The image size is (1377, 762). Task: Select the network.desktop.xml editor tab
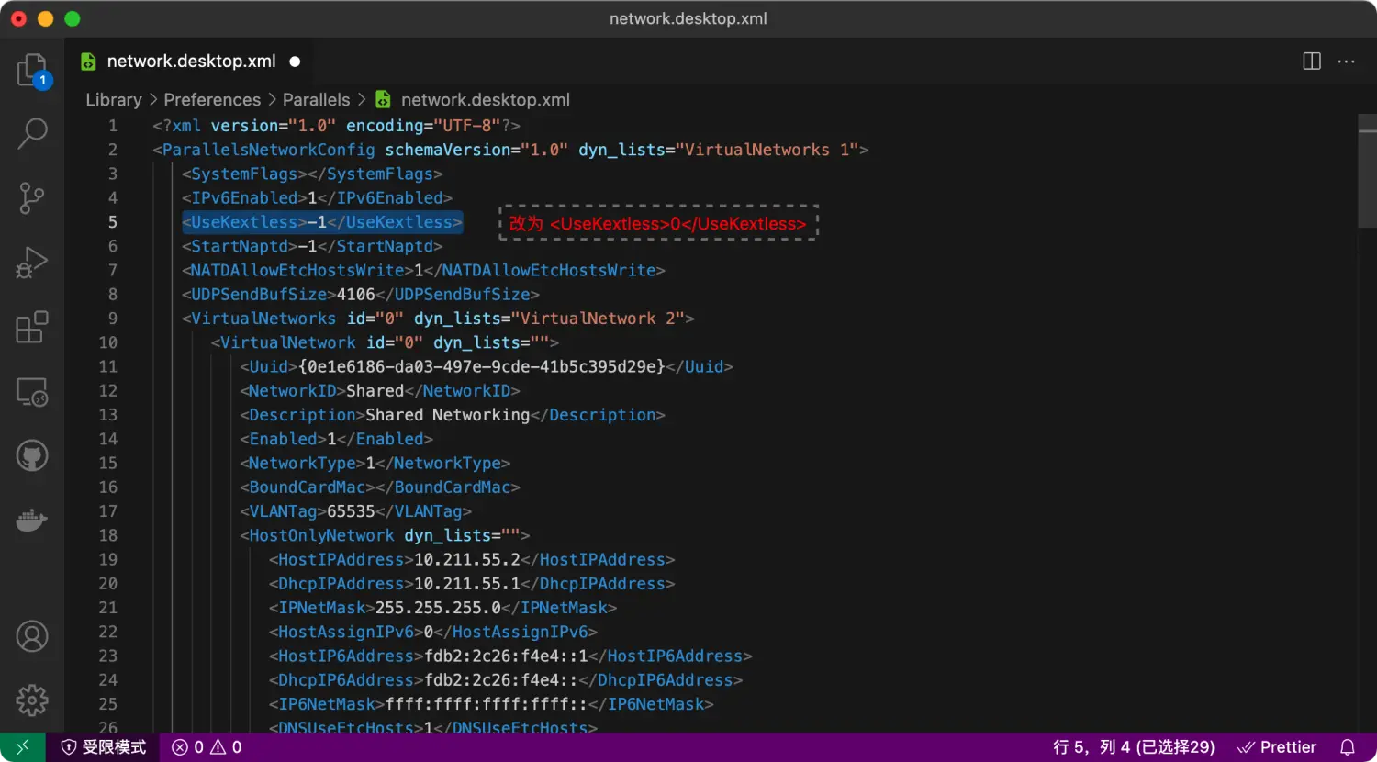[192, 62]
